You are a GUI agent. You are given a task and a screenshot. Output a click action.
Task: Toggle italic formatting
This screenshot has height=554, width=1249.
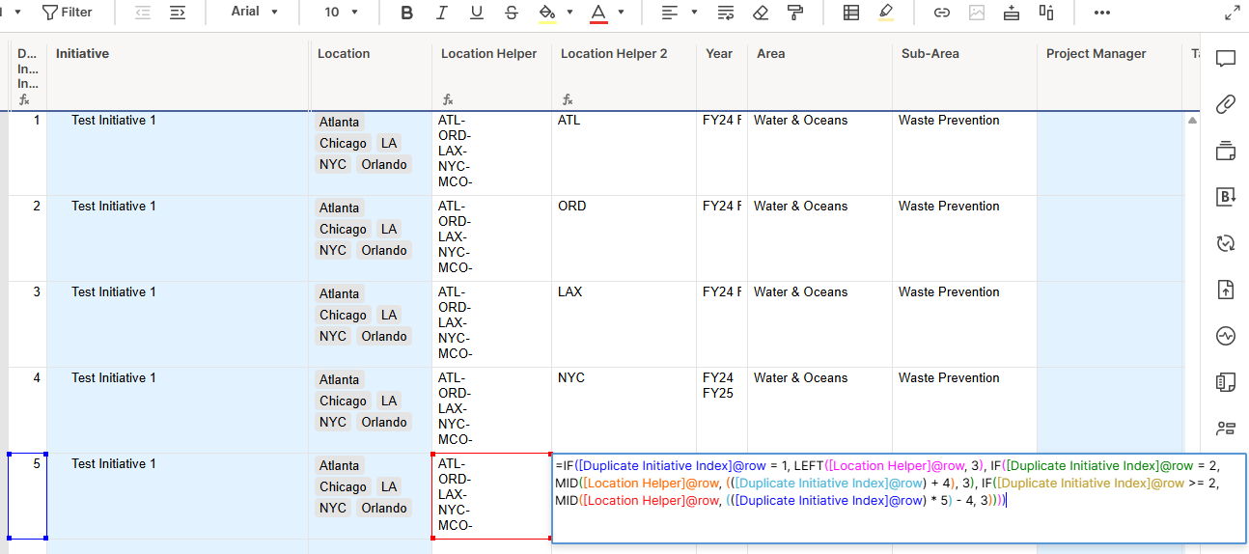click(x=442, y=12)
